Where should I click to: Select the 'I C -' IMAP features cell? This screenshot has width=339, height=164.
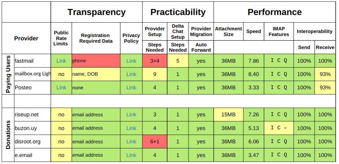pyautogui.click(x=278, y=128)
